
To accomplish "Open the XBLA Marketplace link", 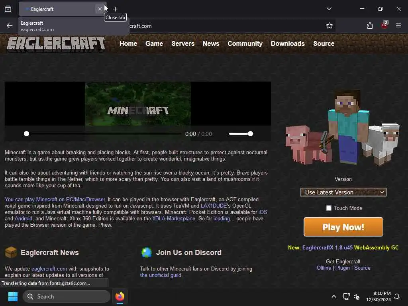I will [x=174, y=219].
